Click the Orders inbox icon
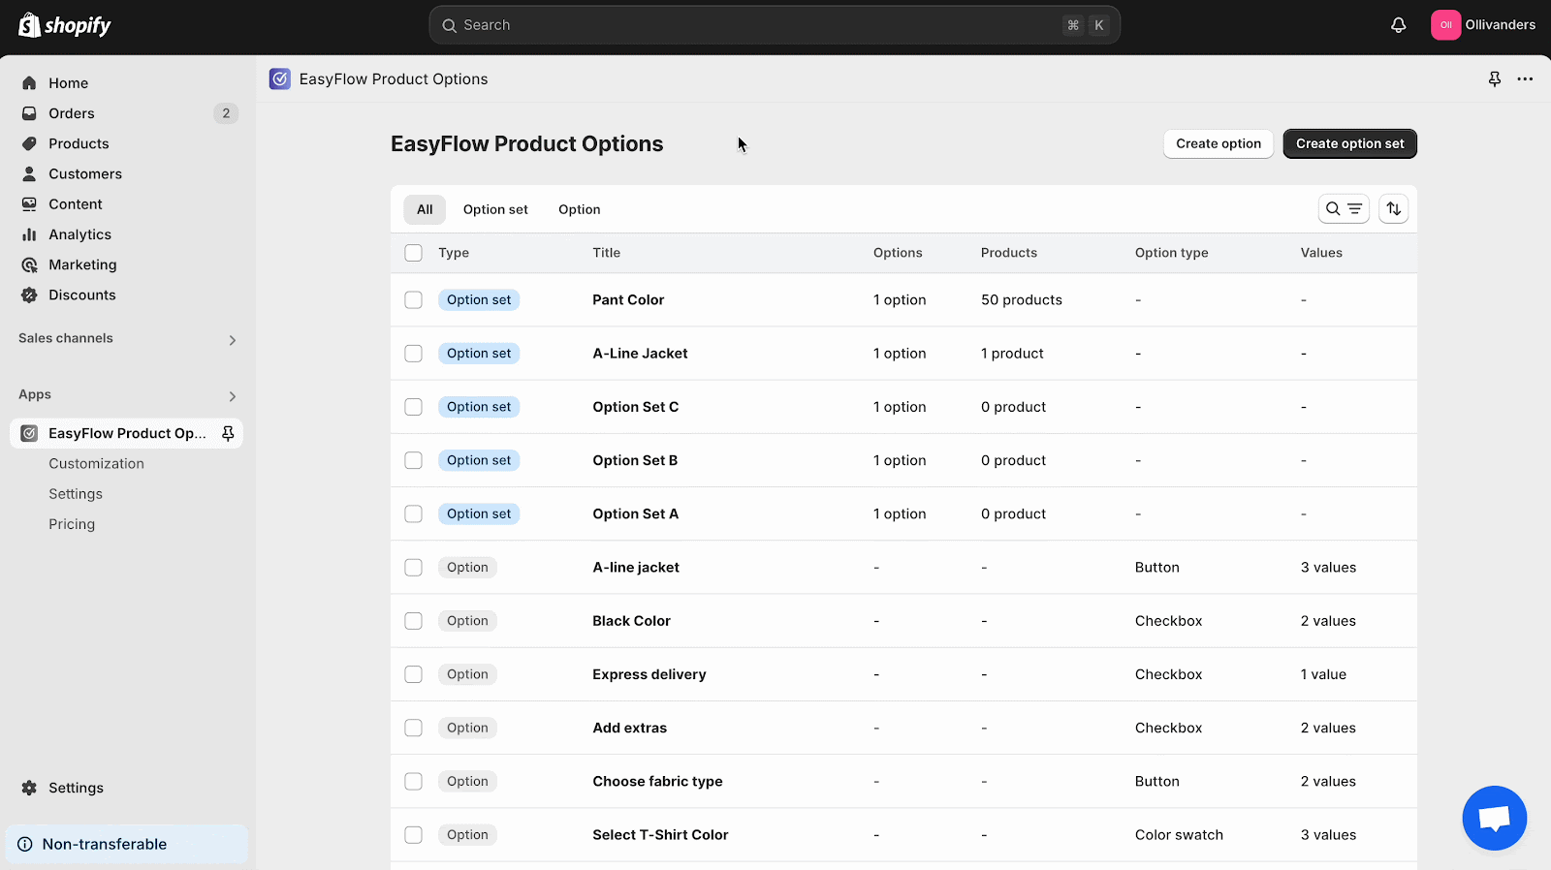Viewport: 1551px width, 870px height. pyautogui.click(x=29, y=113)
